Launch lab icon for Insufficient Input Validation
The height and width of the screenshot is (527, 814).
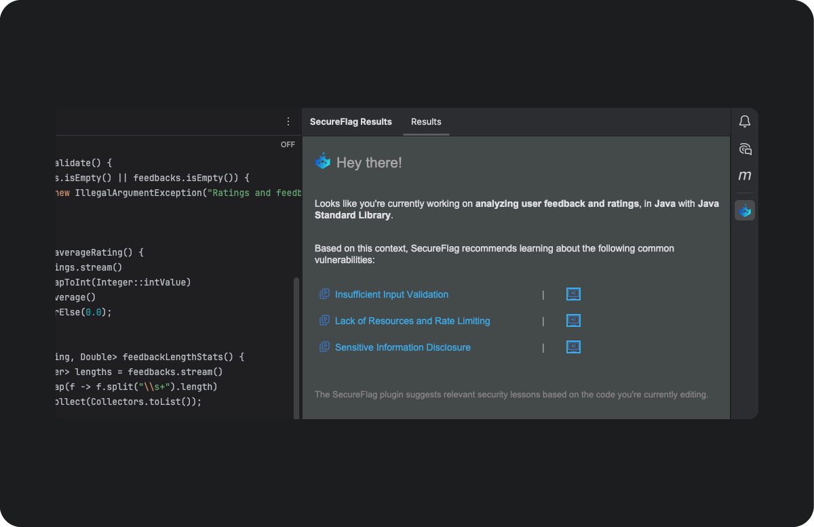573,294
